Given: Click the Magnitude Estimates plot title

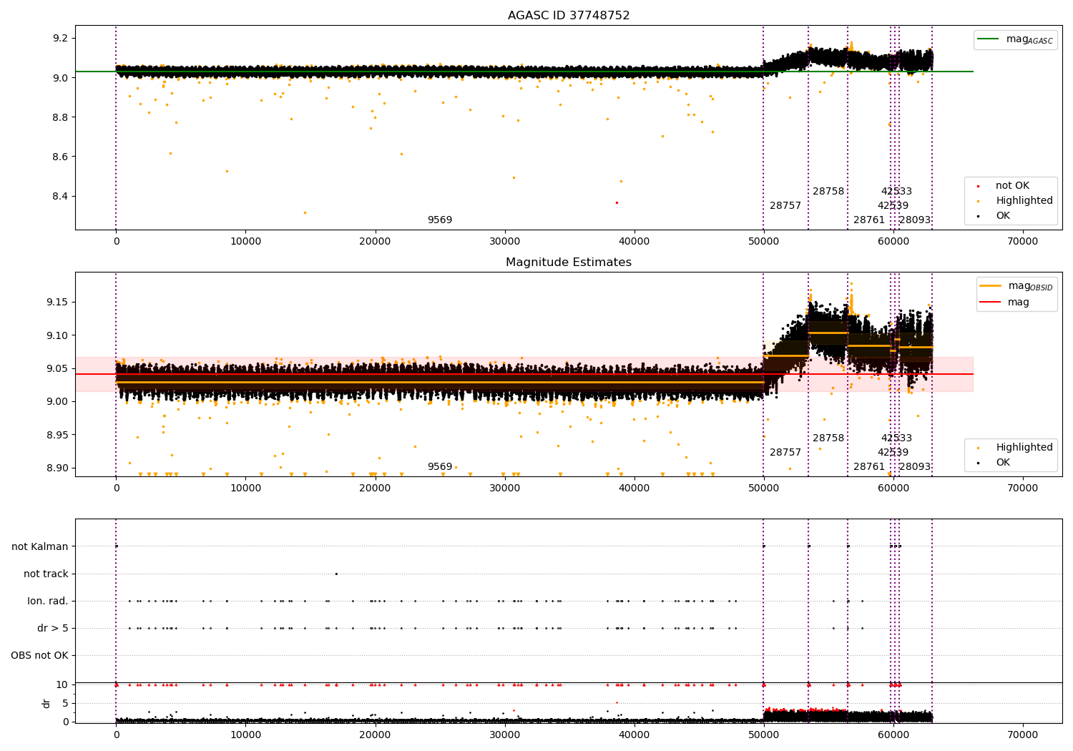Looking at the screenshot, I should tap(569, 262).
